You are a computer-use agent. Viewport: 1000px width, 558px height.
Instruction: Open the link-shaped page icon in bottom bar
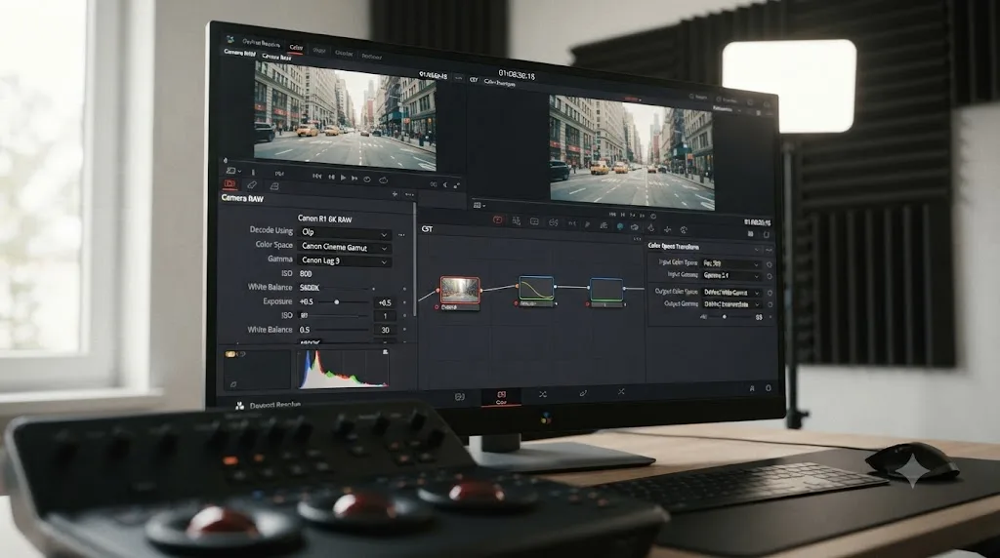coord(583,394)
